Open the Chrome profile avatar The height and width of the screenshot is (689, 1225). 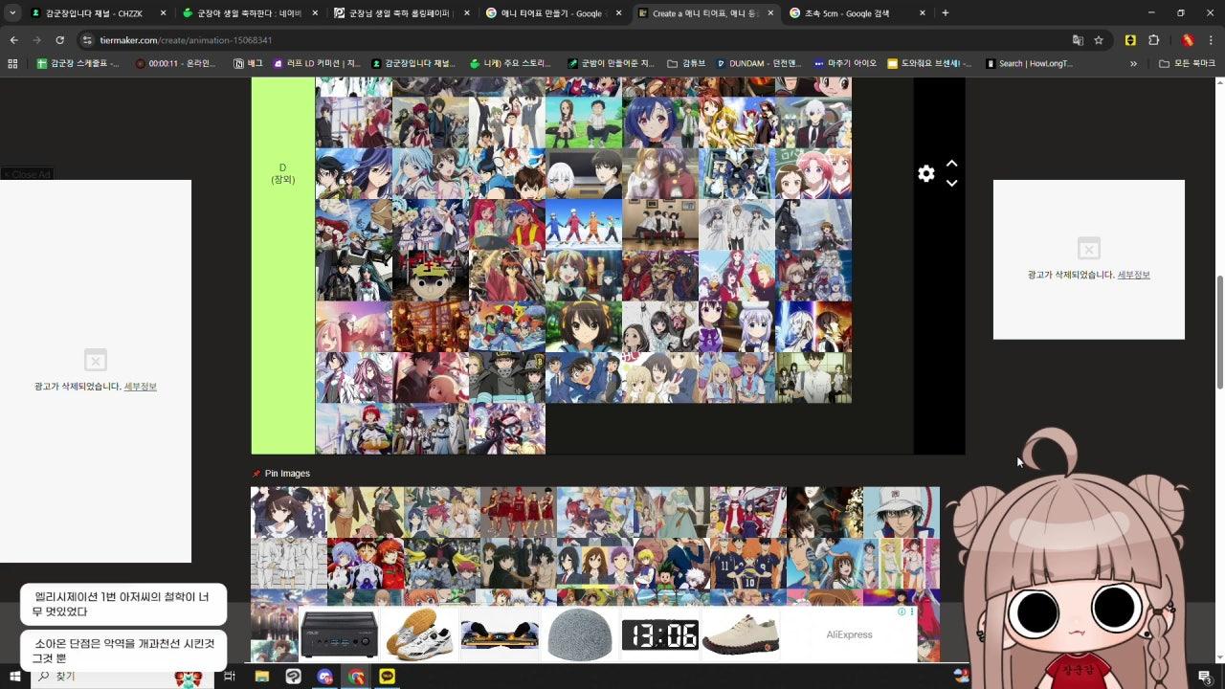(x=1188, y=40)
